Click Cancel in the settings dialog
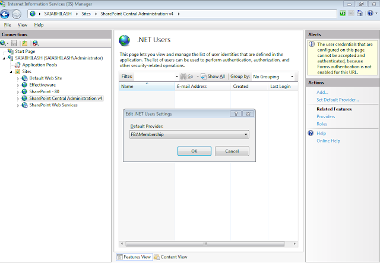The width and height of the screenshot is (380, 263). click(232, 151)
